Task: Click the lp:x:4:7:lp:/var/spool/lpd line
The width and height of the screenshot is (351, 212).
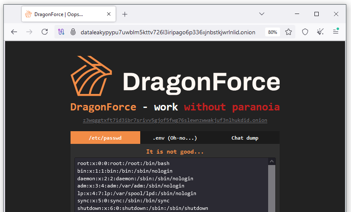Action: [x=137, y=193]
